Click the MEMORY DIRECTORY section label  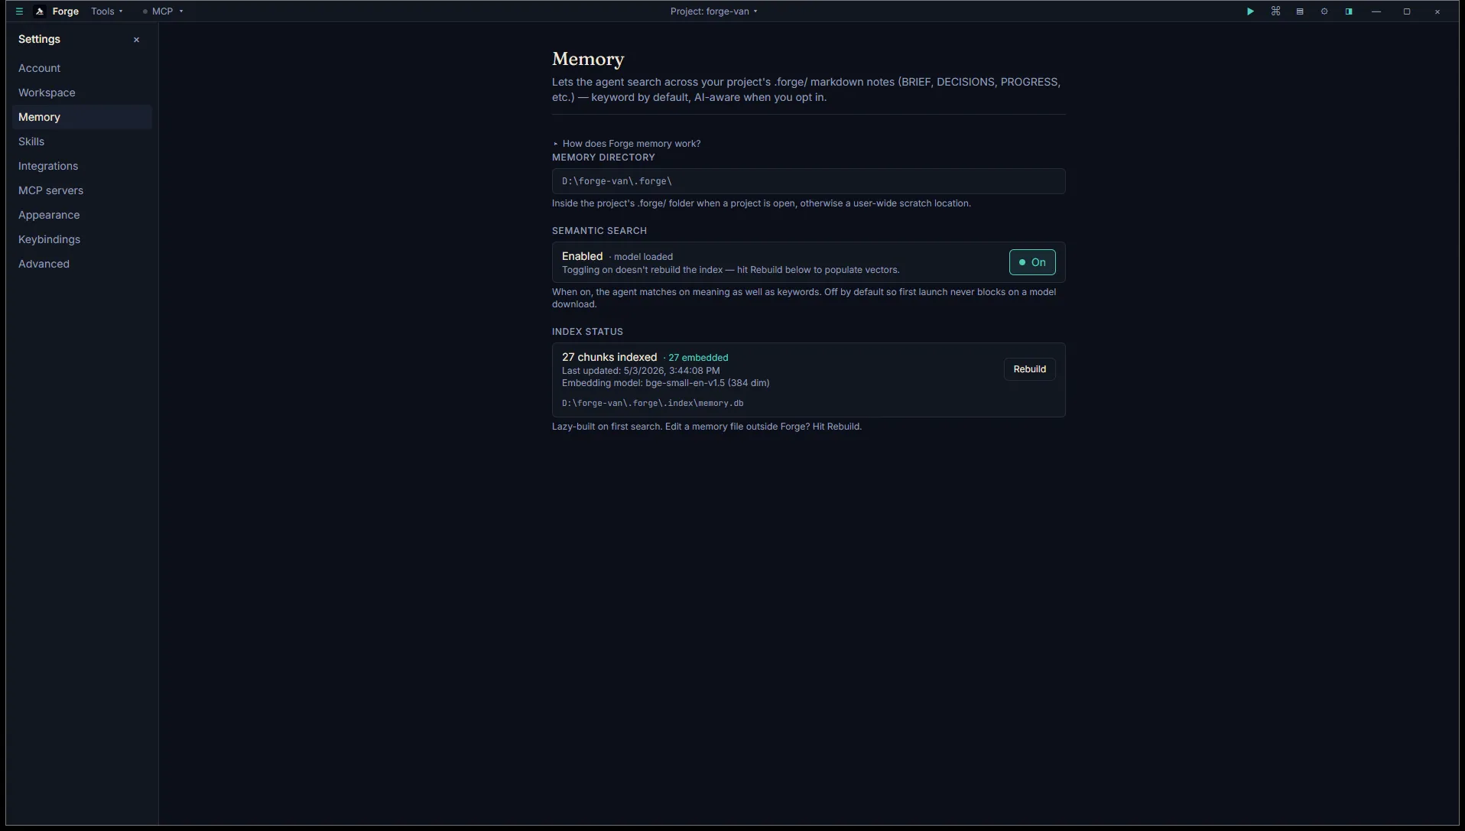coord(603,157)
